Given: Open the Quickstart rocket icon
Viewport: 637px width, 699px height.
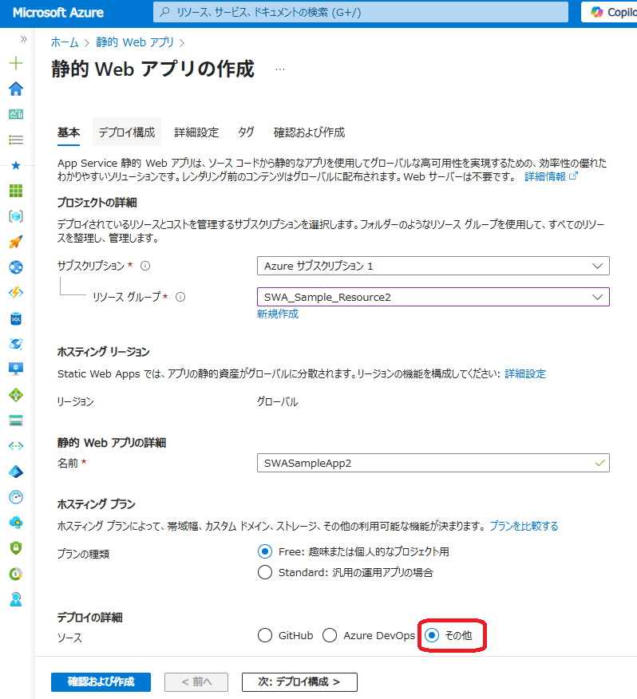Looking at the screenshot, I should 16,242.
